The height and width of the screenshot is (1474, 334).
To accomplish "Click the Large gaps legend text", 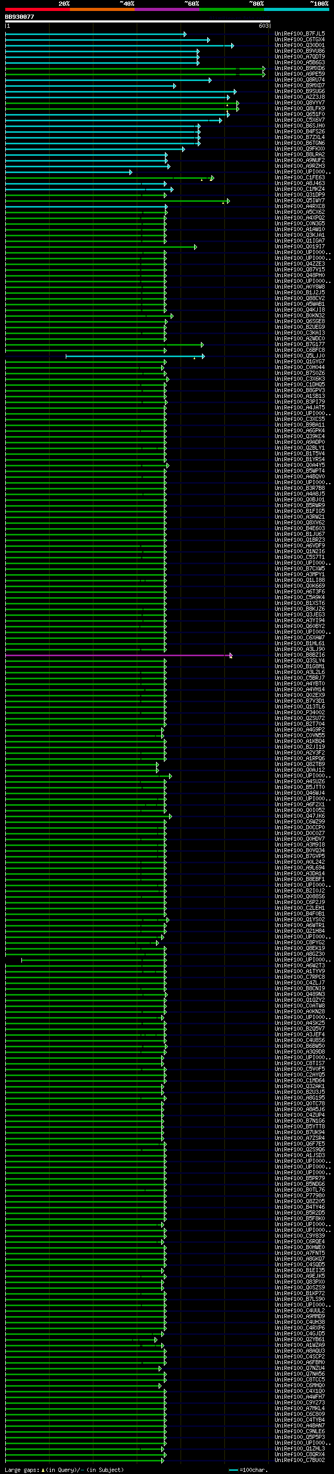I will pos(64,1469).
